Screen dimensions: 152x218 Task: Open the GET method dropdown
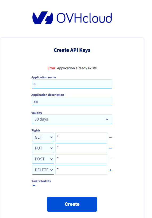point(43,137)
